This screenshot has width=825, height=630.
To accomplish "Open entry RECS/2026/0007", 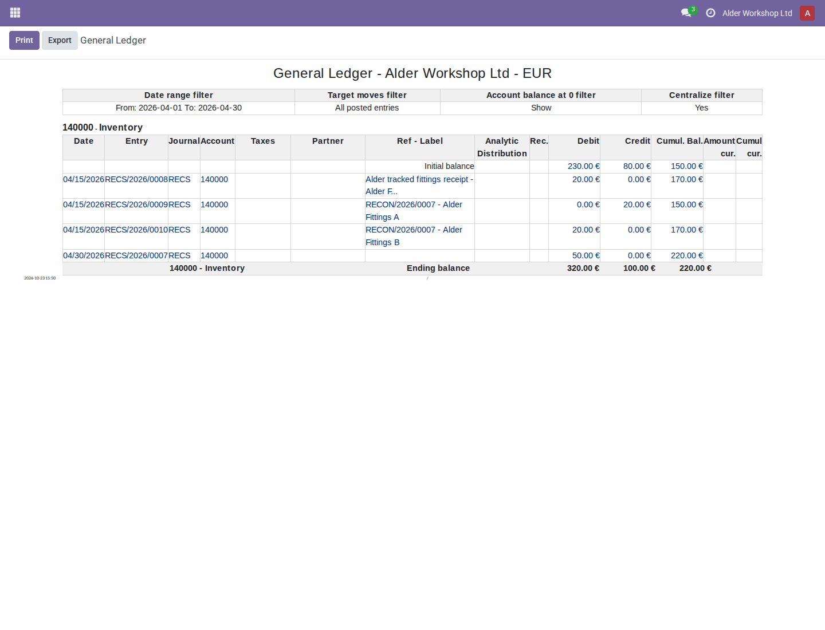I will click(x=136, y=255).
